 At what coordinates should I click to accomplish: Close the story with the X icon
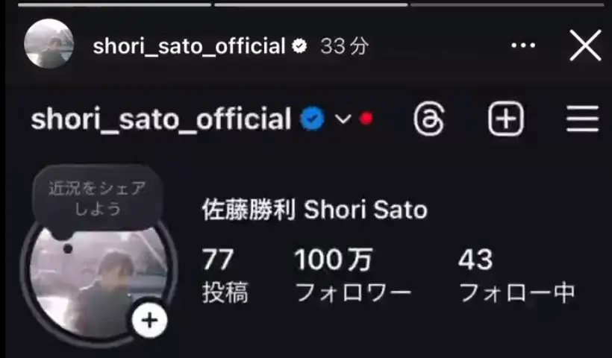click(585, 45)
